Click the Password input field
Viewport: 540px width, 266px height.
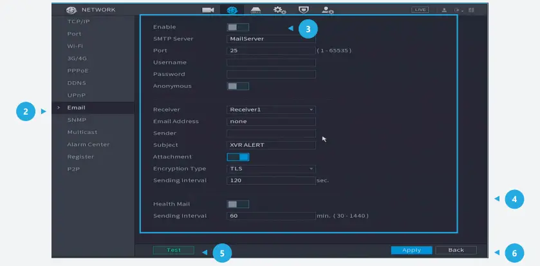coord(271,75)
